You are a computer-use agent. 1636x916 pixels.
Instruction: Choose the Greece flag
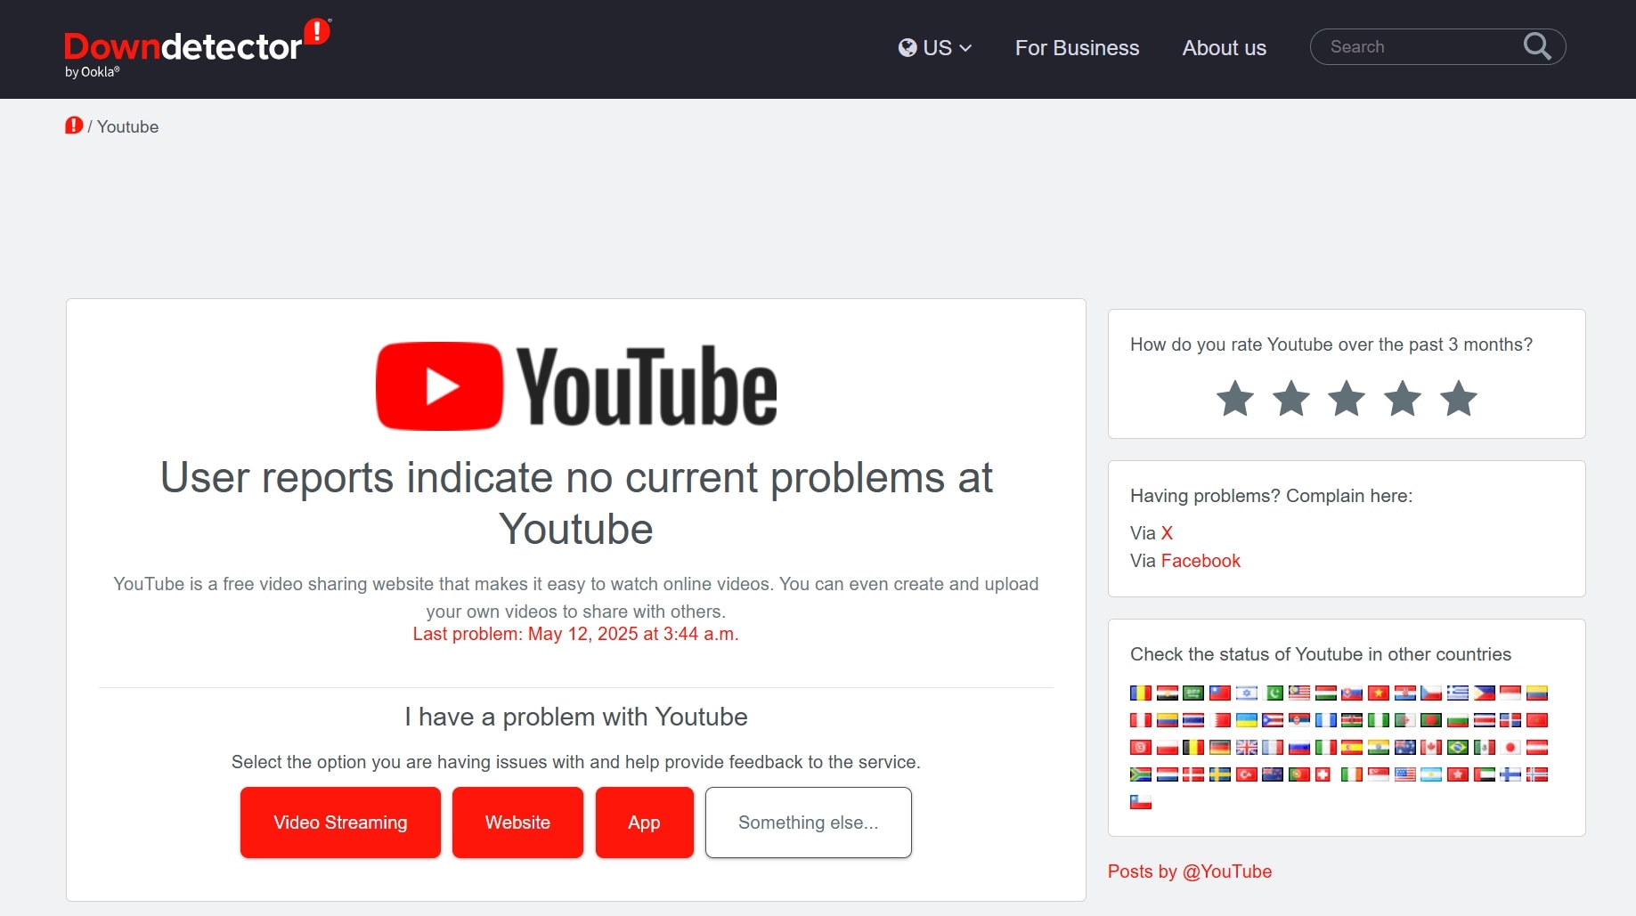click(x=1458, y=693)
